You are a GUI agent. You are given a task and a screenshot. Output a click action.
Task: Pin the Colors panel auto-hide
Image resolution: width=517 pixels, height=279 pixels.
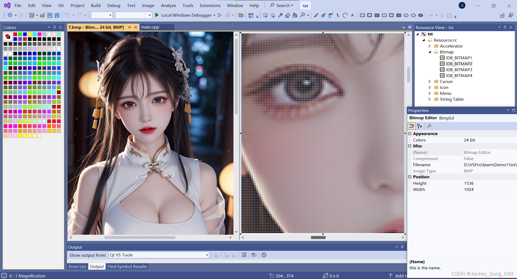tap(54, 27)
